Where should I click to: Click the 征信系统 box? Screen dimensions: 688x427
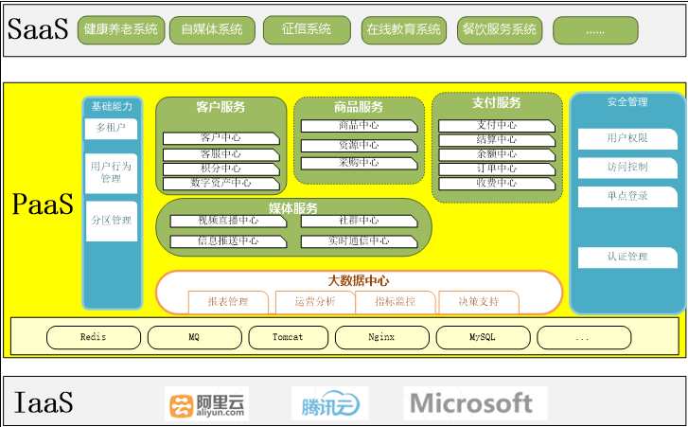307,30
